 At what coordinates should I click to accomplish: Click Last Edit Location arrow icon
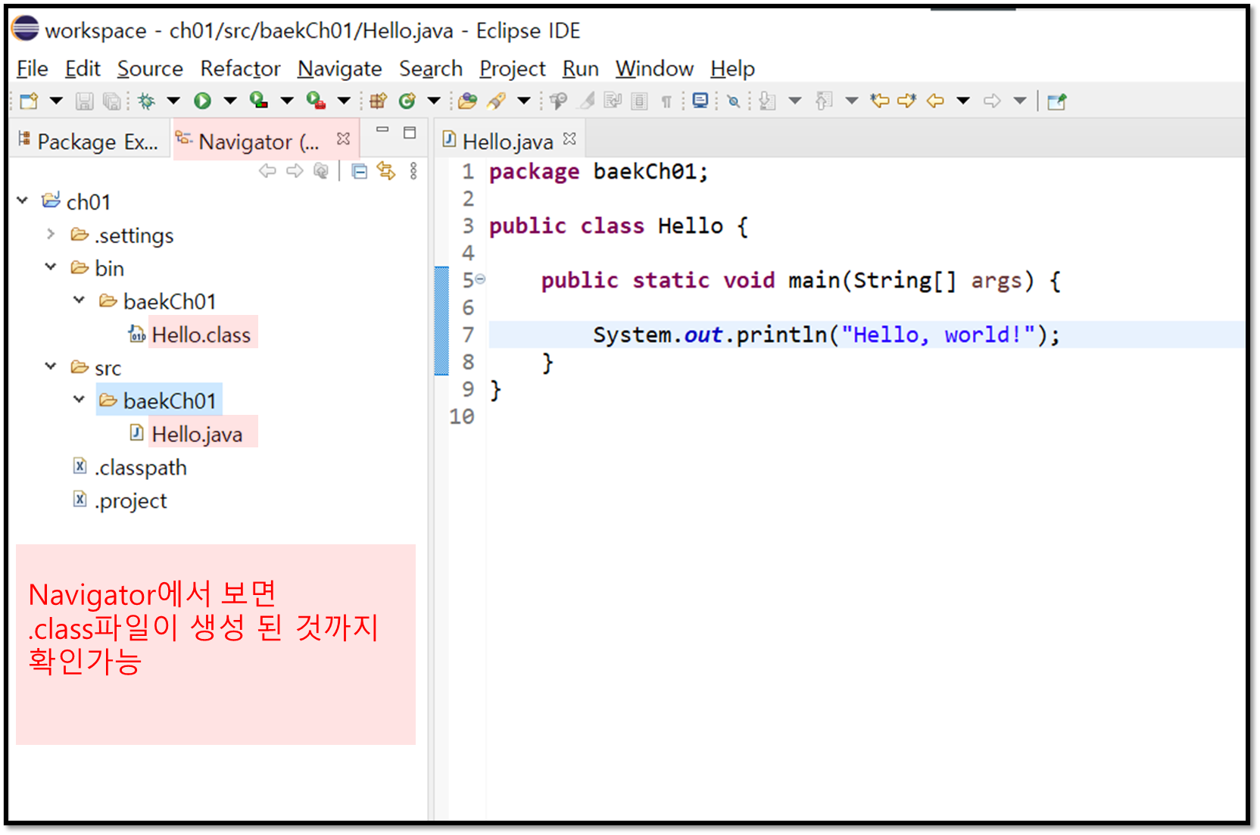879,101
